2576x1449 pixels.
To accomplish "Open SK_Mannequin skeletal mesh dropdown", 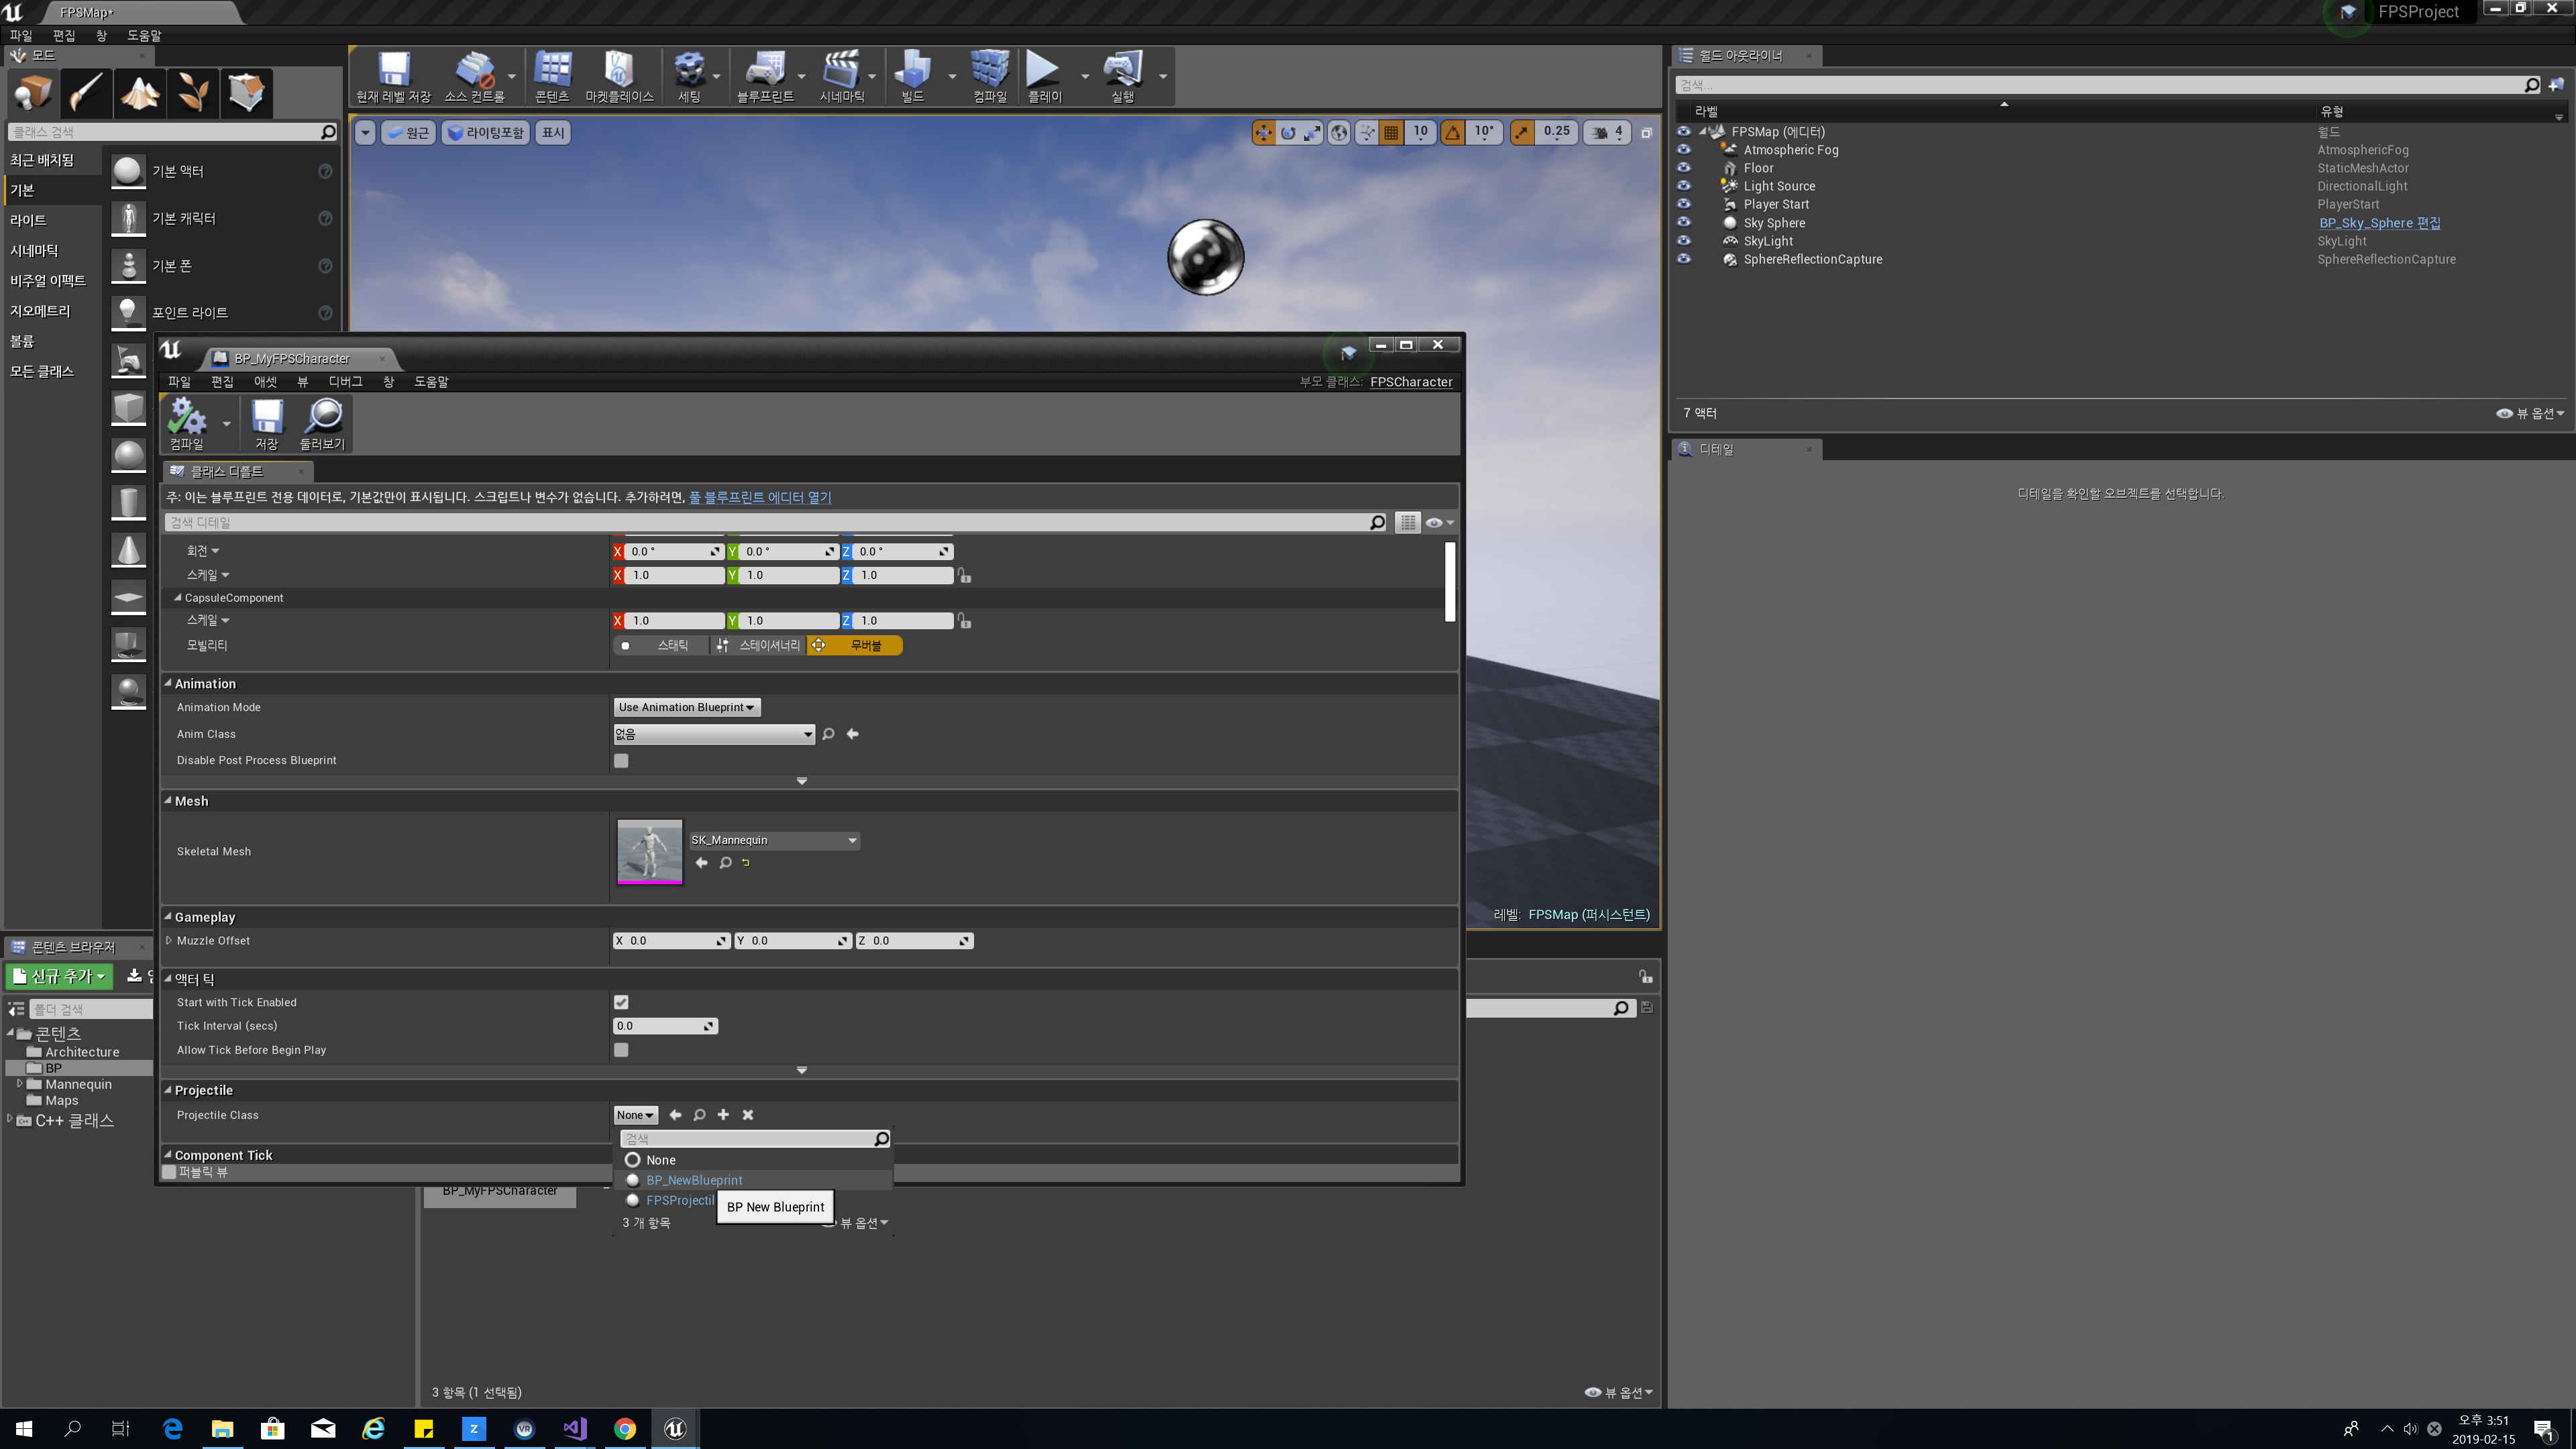I will [x=774, y=841].
